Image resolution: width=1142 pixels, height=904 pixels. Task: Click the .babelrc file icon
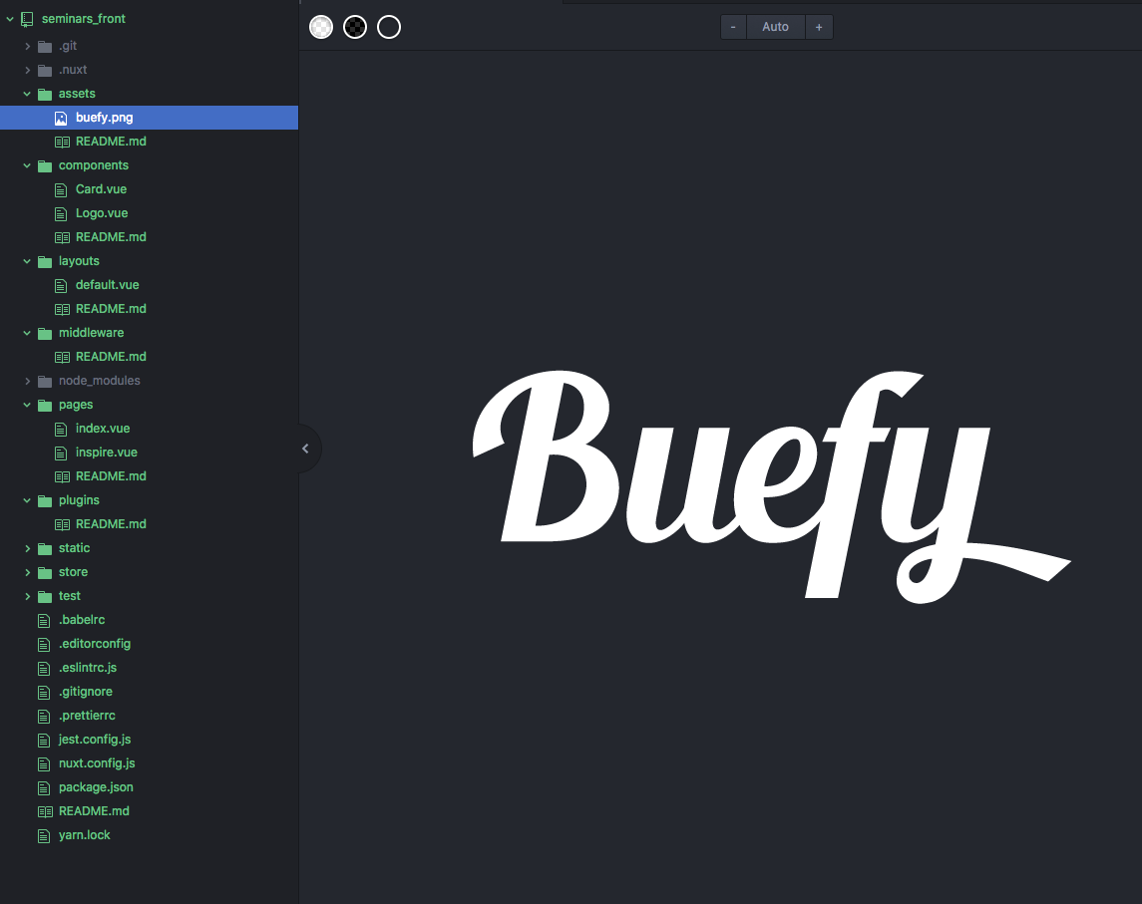pyautogui.click(x=44, y=620)
